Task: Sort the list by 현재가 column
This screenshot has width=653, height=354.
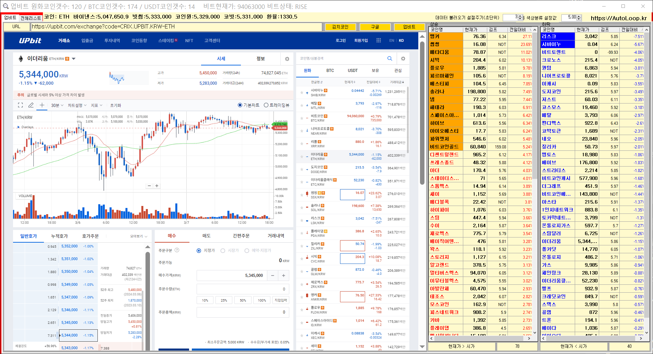Action: [350, 82]
